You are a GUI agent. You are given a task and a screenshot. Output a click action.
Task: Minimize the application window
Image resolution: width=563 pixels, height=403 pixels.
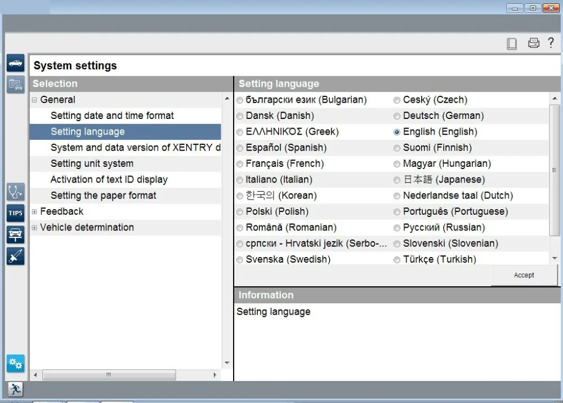coord(515,8)
